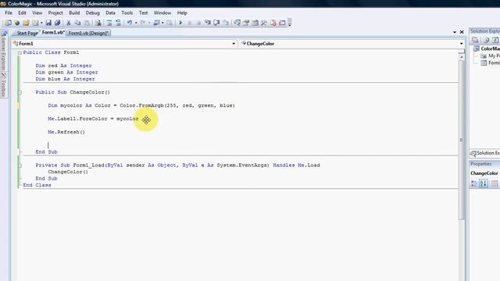Click the Find in Files icon

[98, 23]
